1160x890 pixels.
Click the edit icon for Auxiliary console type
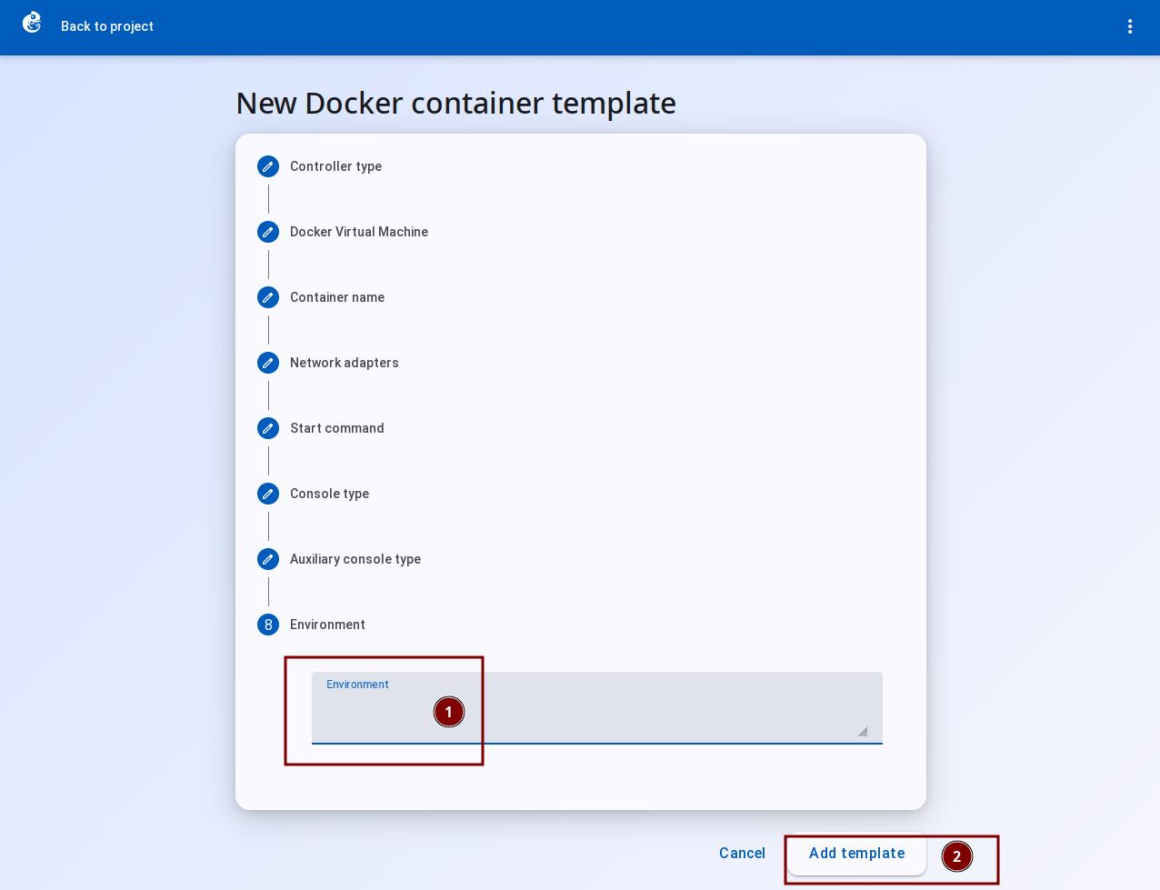(268, 559)
